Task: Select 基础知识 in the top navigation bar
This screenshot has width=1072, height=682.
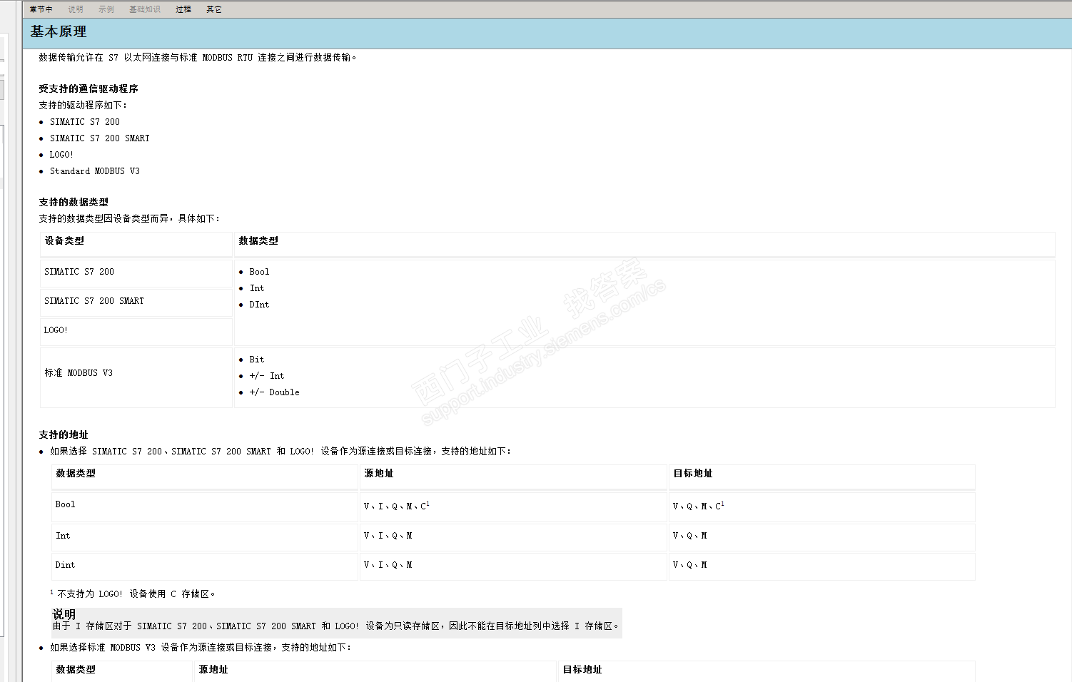Action: (145, 9)
